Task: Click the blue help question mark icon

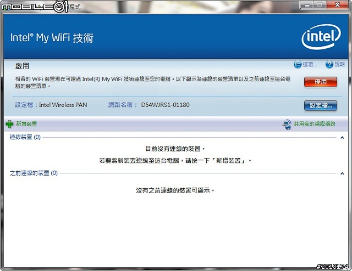Action: pos(329,65)
